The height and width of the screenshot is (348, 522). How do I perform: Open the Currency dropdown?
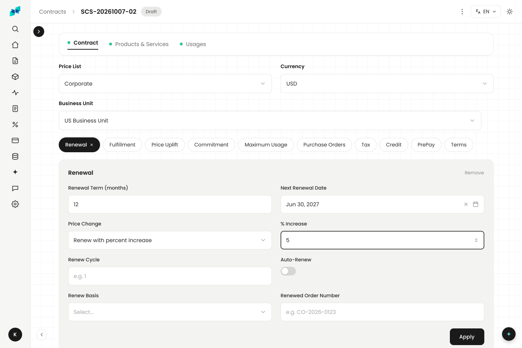coord(387,84)
